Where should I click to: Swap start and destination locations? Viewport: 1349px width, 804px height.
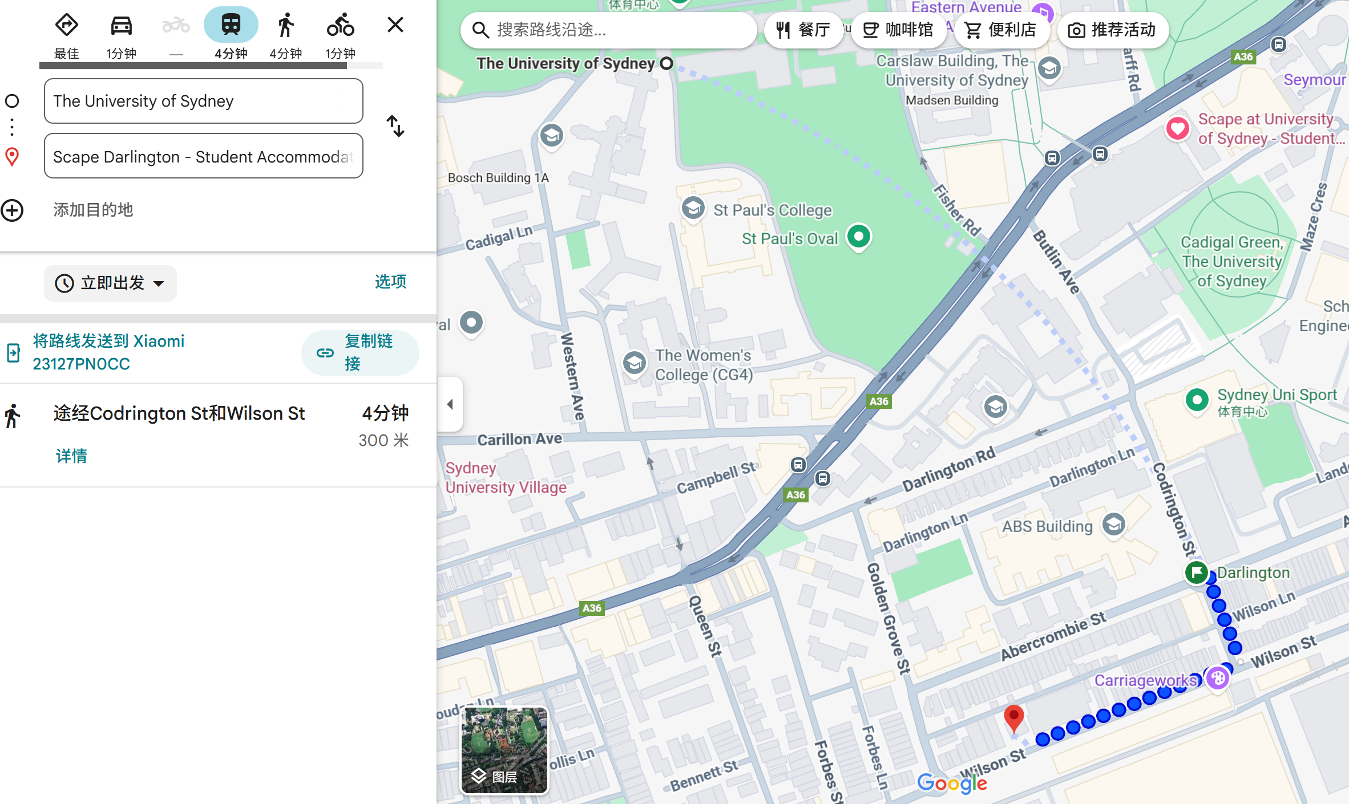point(395,126)
